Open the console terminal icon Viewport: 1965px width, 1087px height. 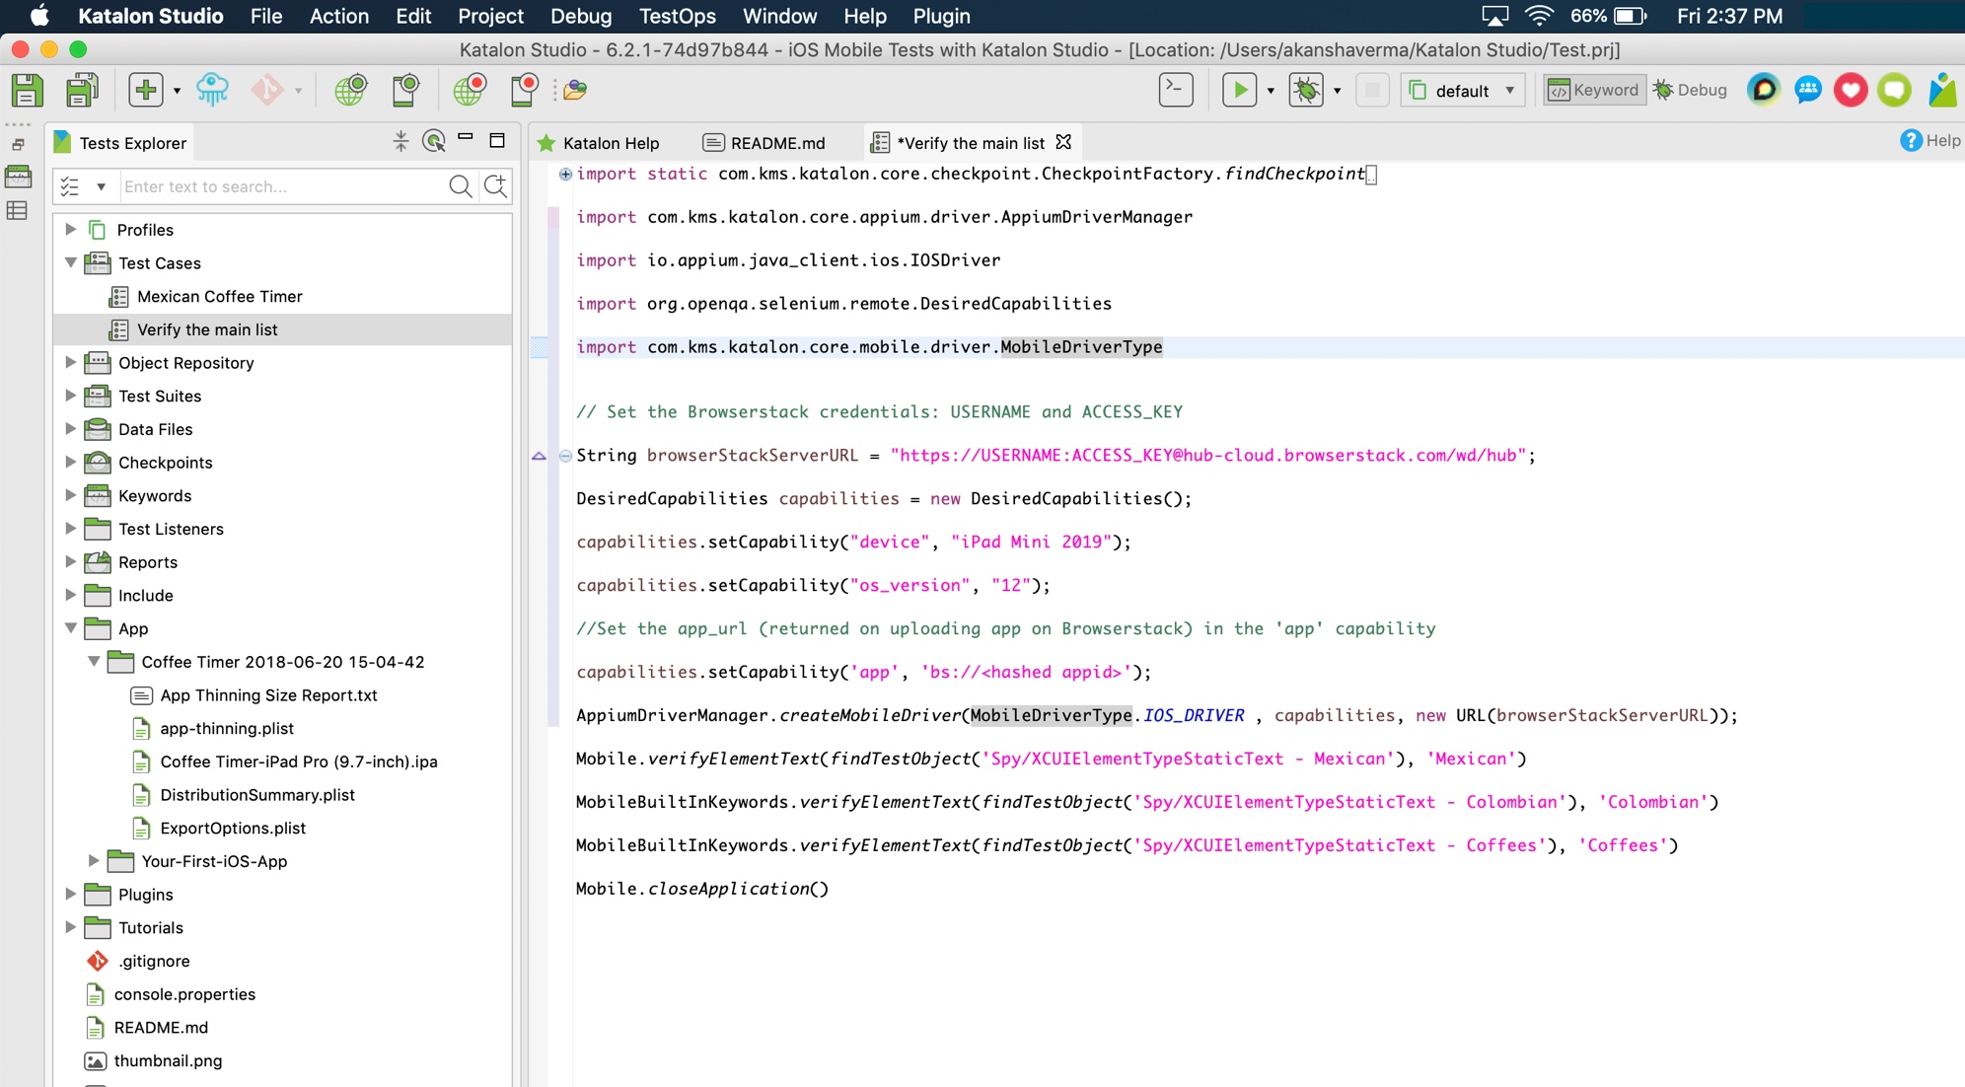(1174, 90)
